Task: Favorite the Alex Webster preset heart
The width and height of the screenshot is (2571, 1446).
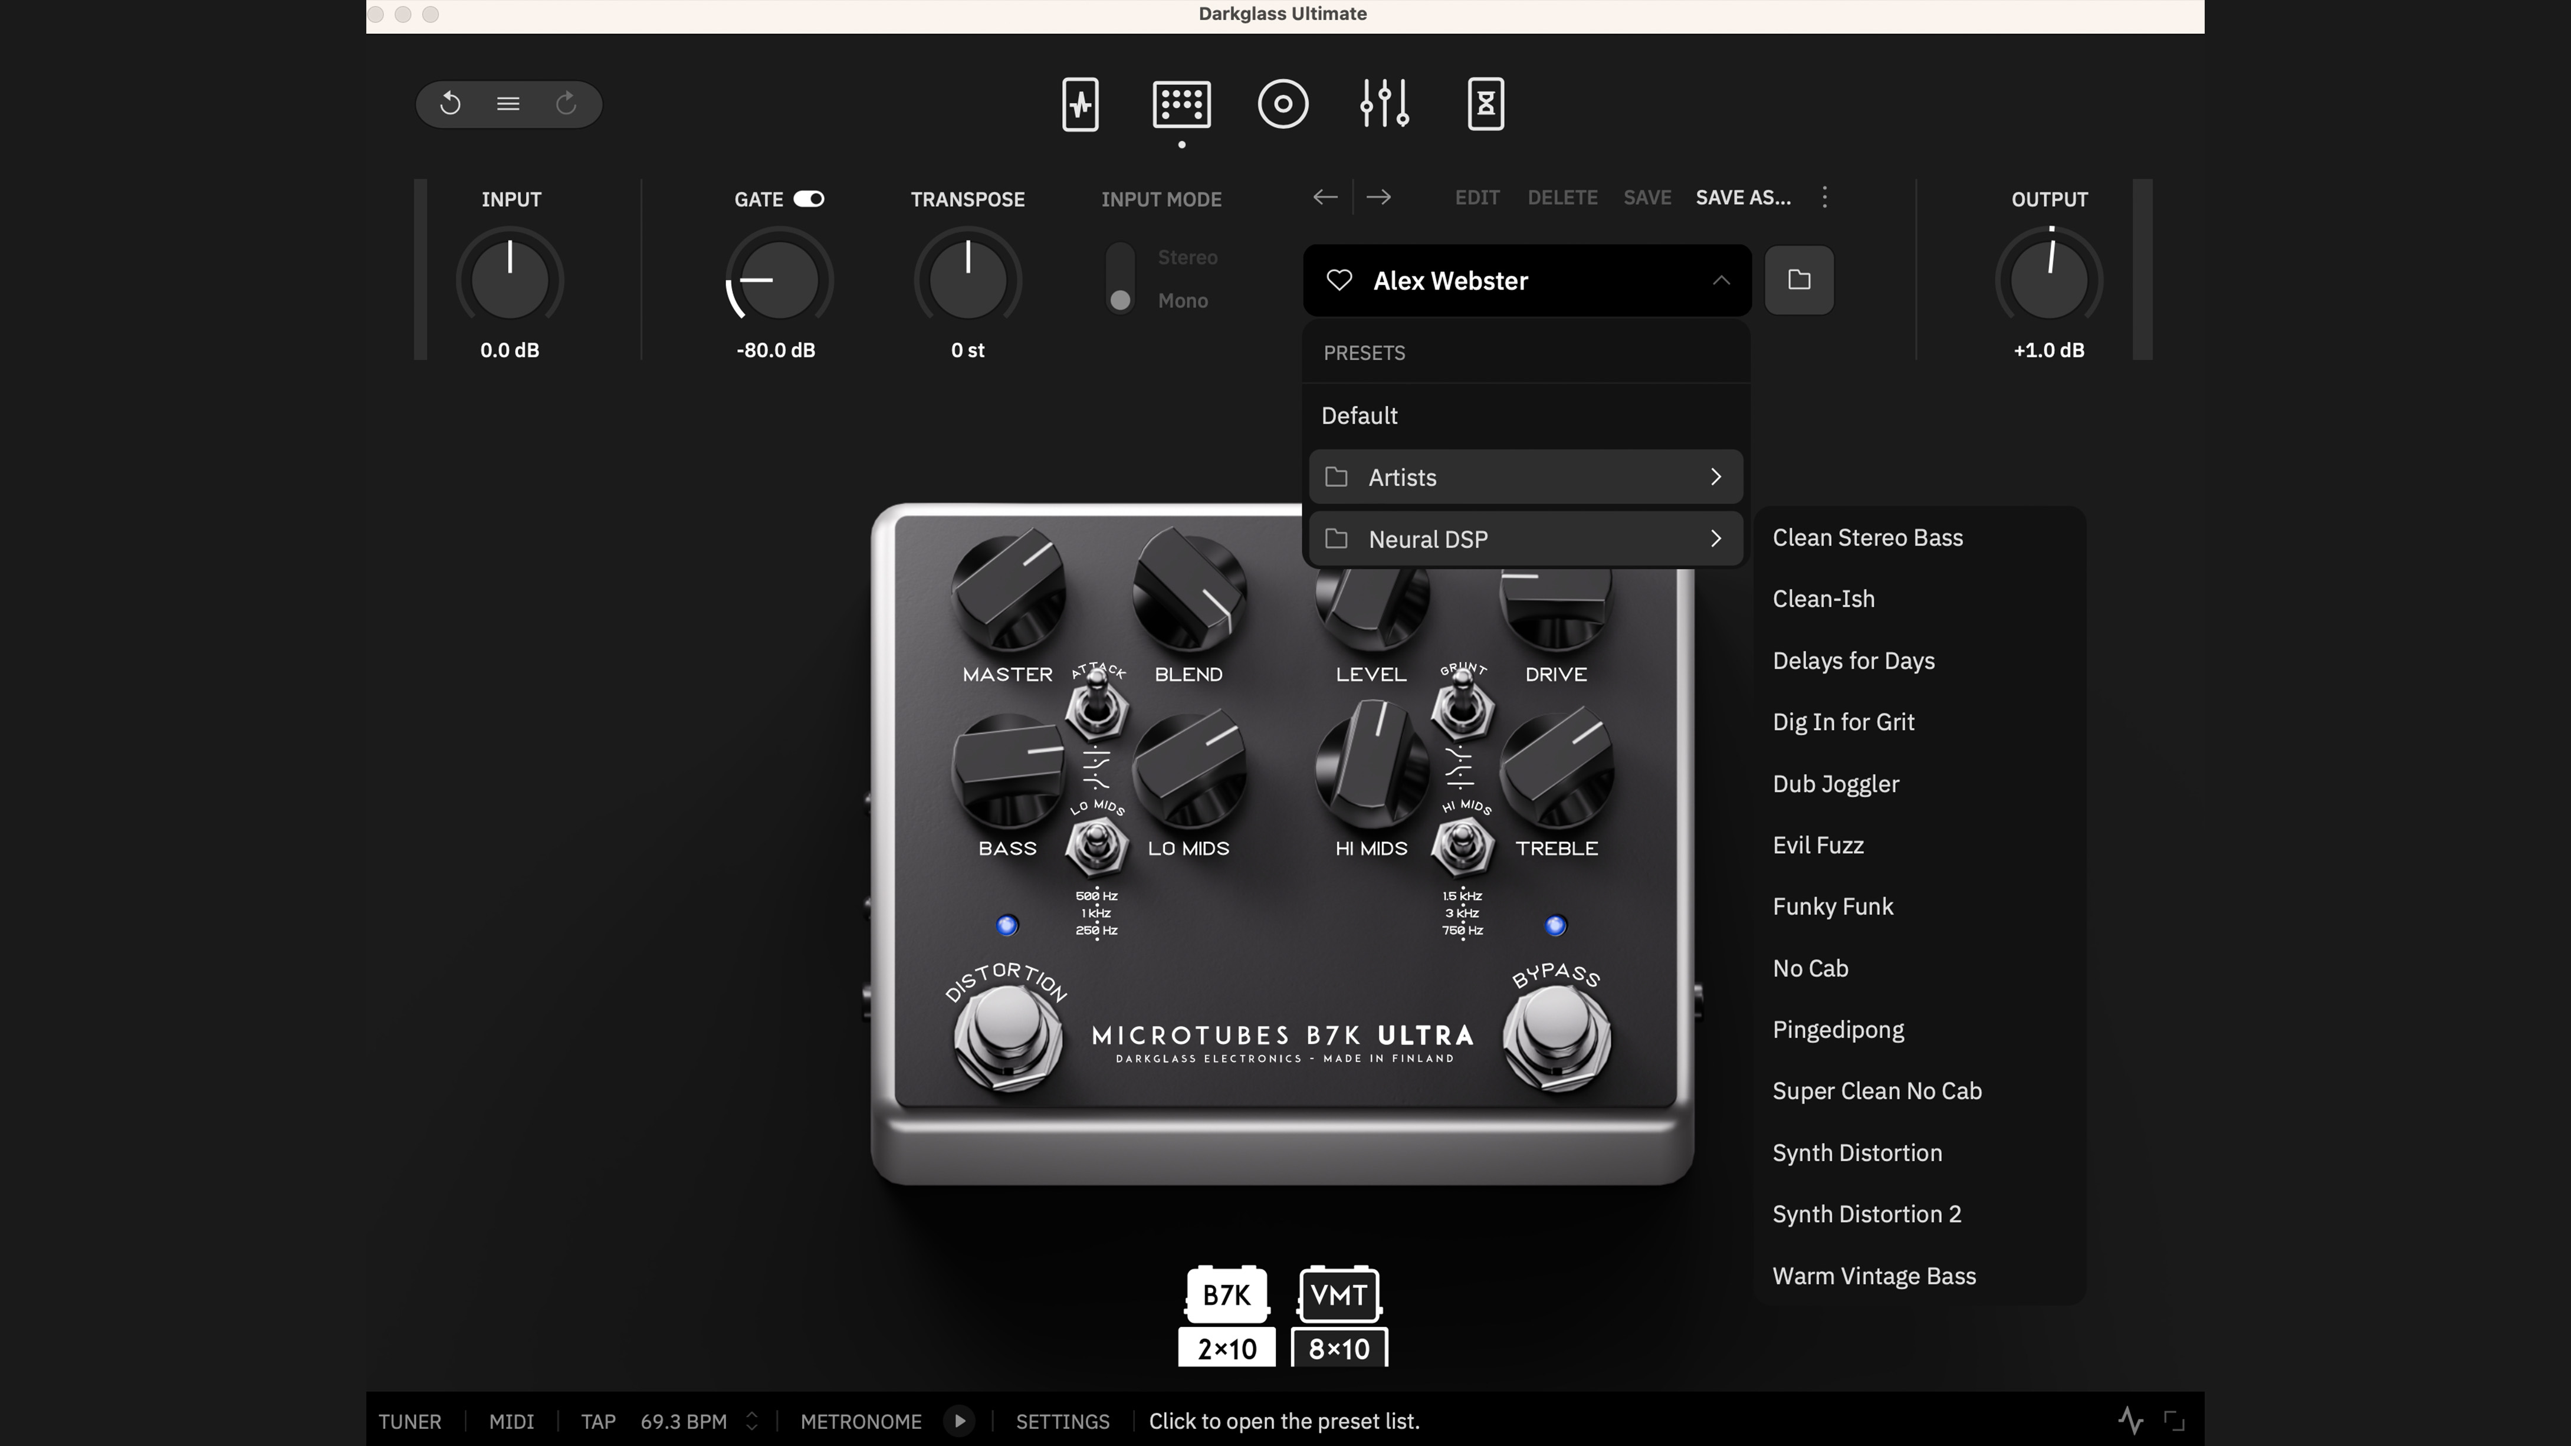Action: pos(1339,281)
